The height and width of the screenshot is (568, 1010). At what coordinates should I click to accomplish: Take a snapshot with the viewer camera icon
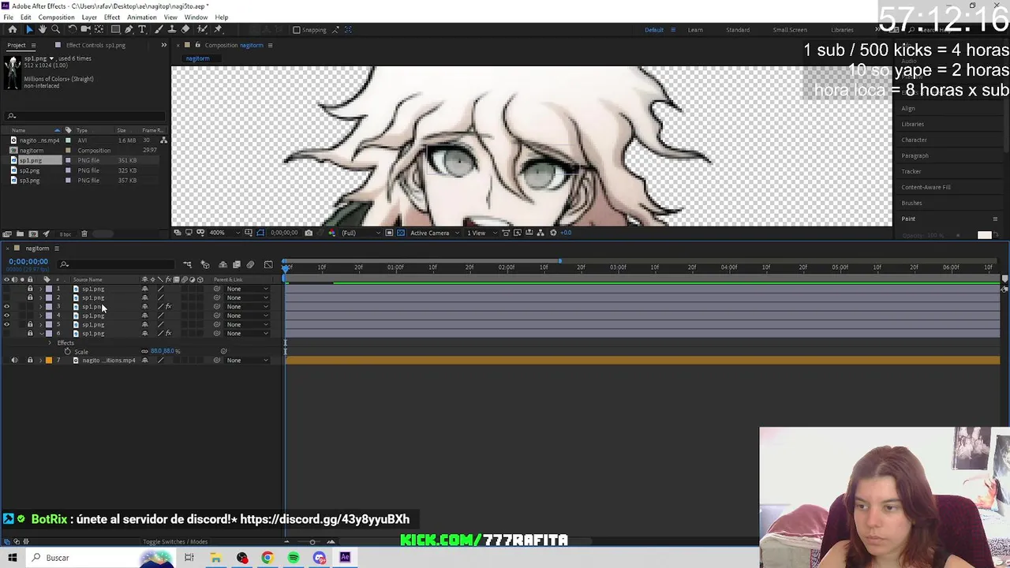[x=309, y=233]
